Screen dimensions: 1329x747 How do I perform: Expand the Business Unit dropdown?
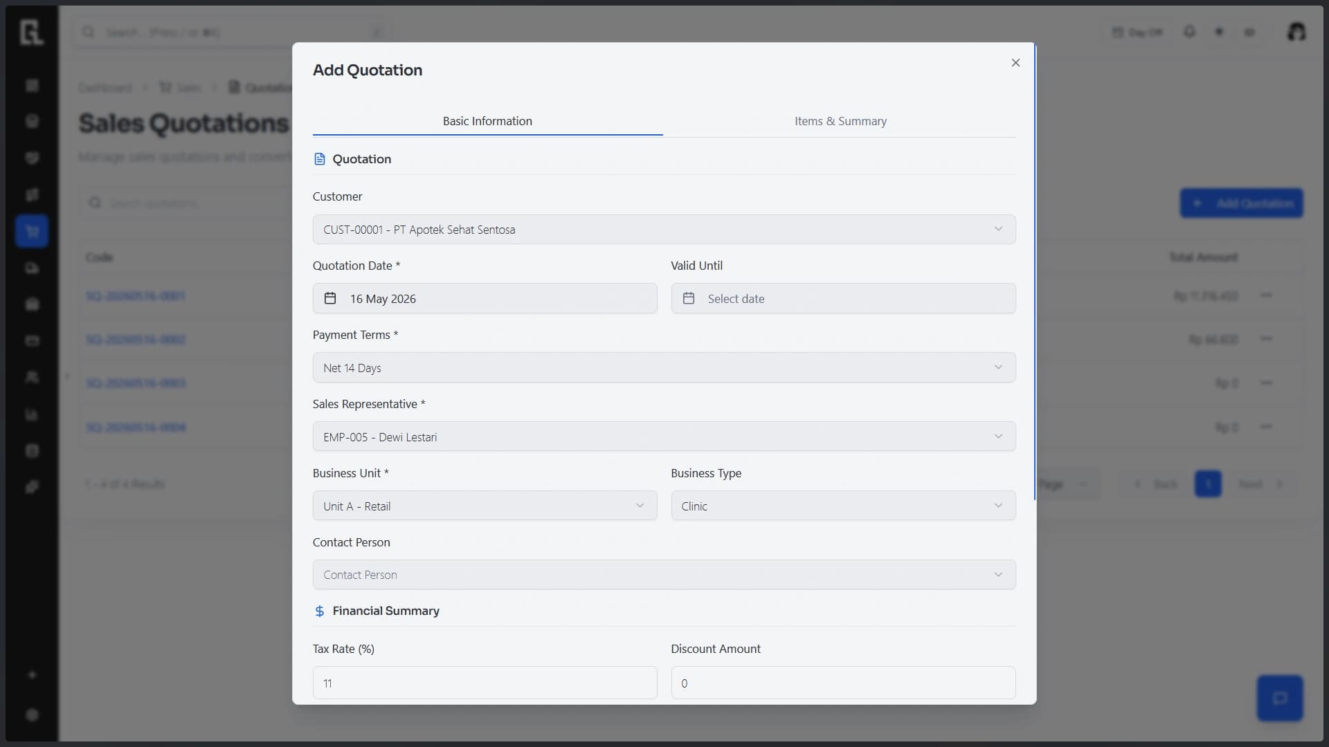point(485,506)
